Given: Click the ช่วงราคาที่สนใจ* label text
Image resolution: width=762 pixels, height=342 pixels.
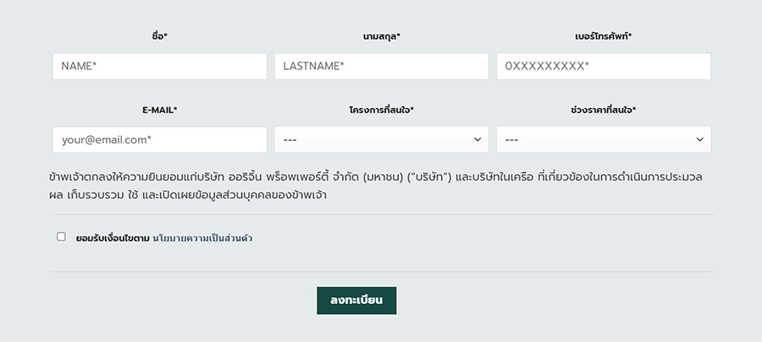Looking at the screenshot, I should (x=603, y=110).
